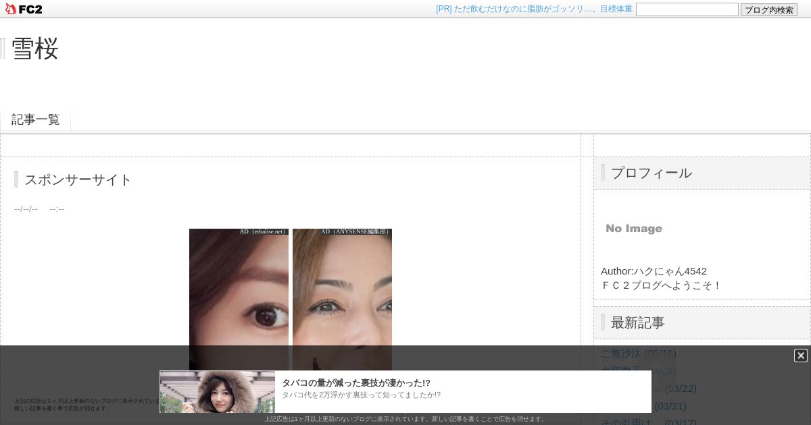This screenshot has width=811, height=425.
Task: Close the bottom overlay ad banner
Action: [x=801, y=356]
